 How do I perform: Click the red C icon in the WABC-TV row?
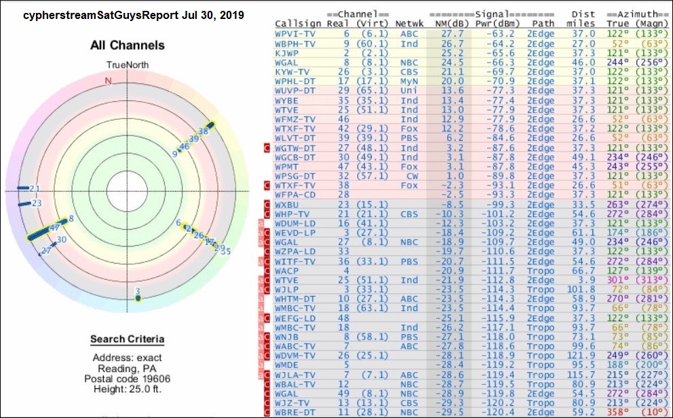(x=267, y=346)
